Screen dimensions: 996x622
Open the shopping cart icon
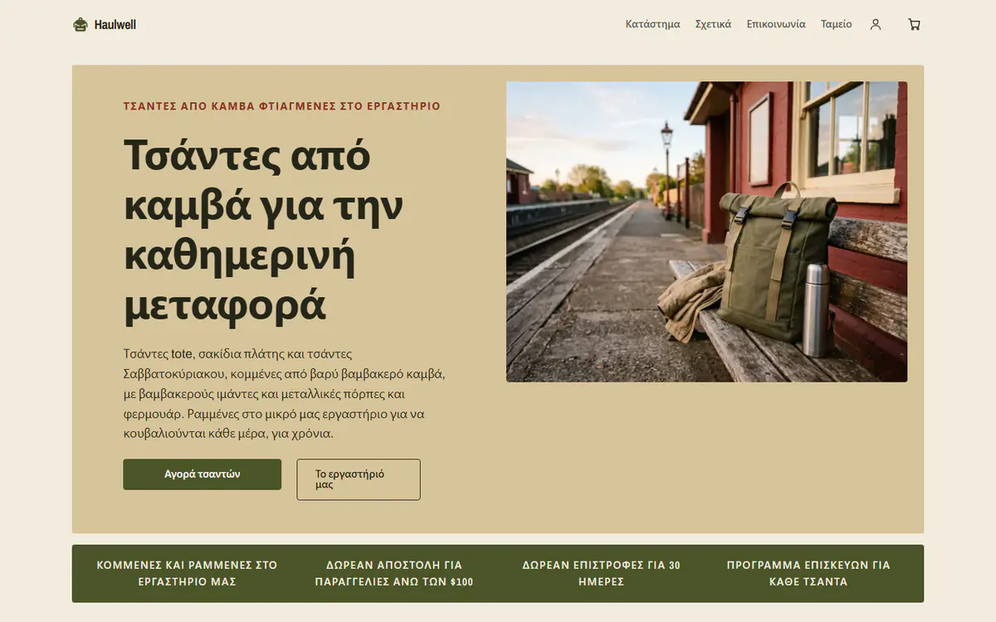point(914,25)
